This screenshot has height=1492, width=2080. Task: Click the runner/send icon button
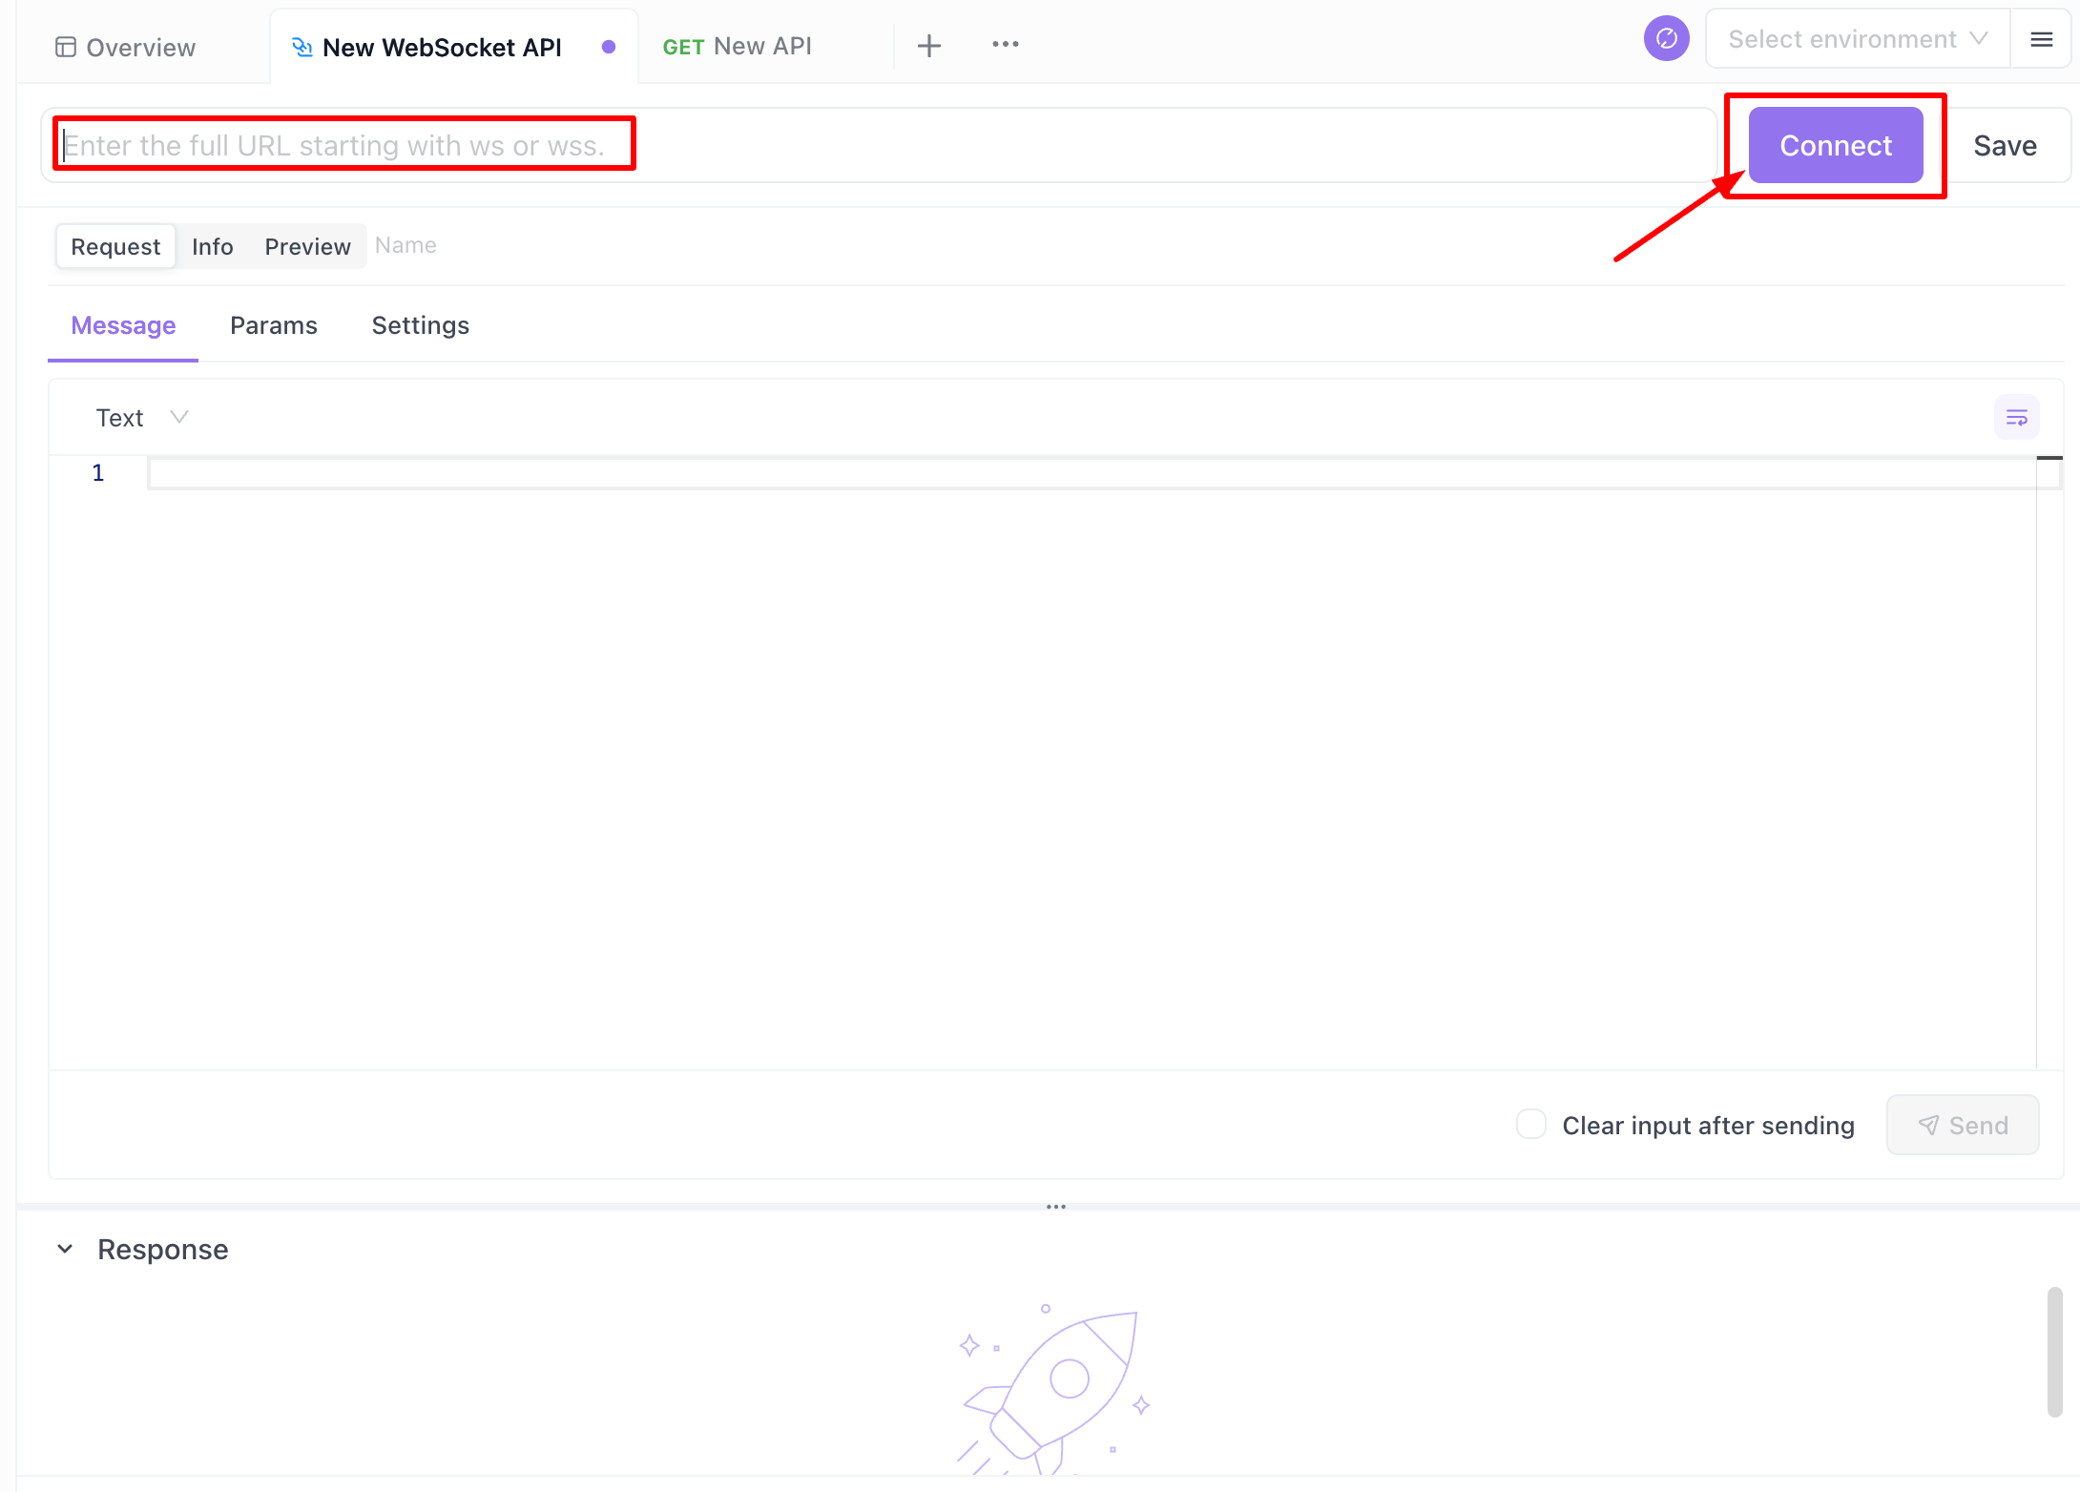(x=1964, y=1124)
